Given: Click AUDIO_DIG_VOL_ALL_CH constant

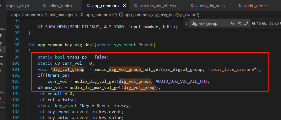Looking at the screenshot, I should (180, 81).
